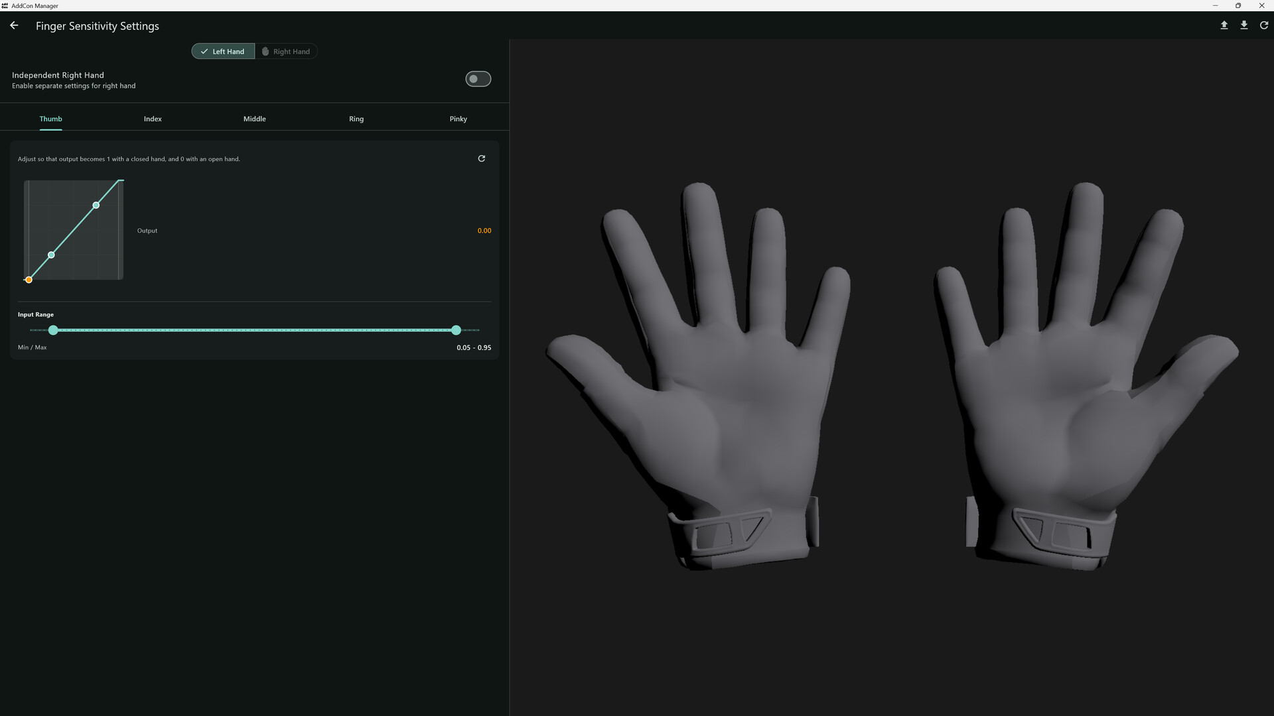The width and height of the screenshot is (1274, 716).
Task: Click the AddCon Manager app icon
Action: click(x=5, y=5)
